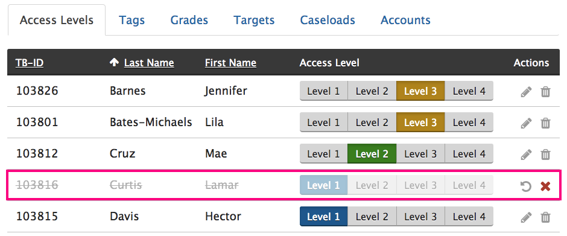This screenshot has width=567, height=236.
Task: Confirm removal with red X icon
Action: [x=545, y=186]
